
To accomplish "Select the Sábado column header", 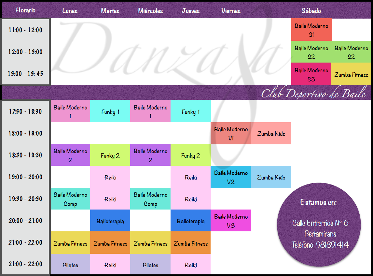I will click(x=311, y=10).
